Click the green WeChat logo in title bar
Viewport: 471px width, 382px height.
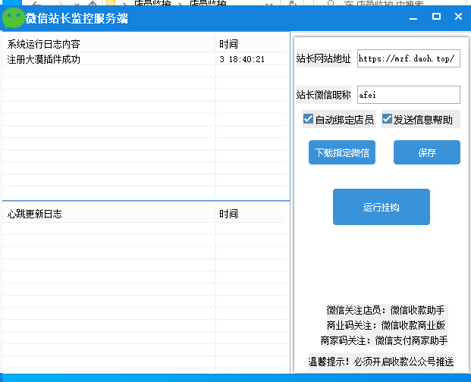(13, 17)
